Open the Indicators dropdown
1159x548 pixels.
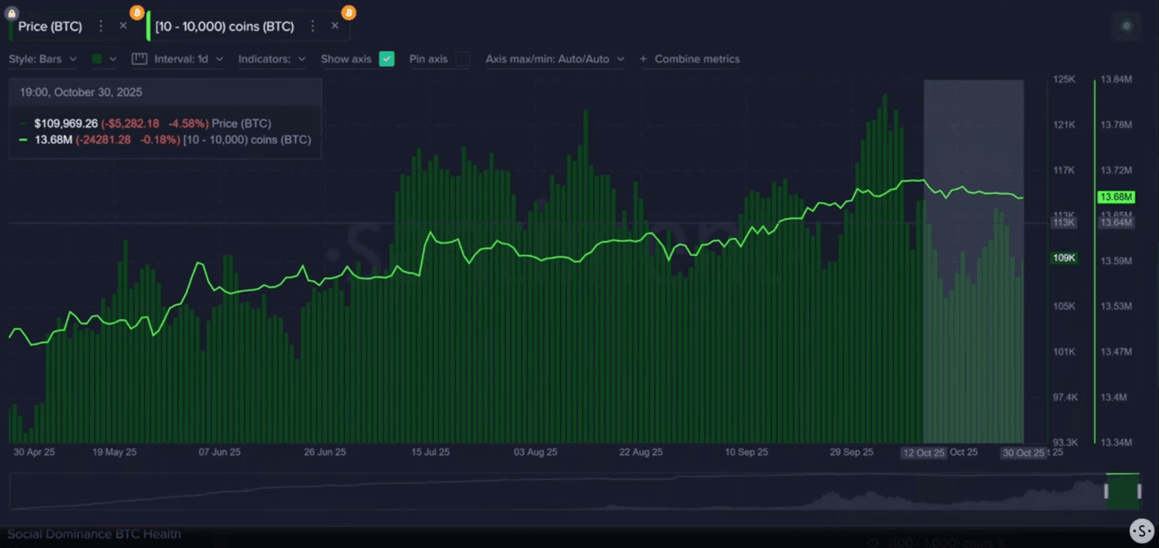[272, 59]
